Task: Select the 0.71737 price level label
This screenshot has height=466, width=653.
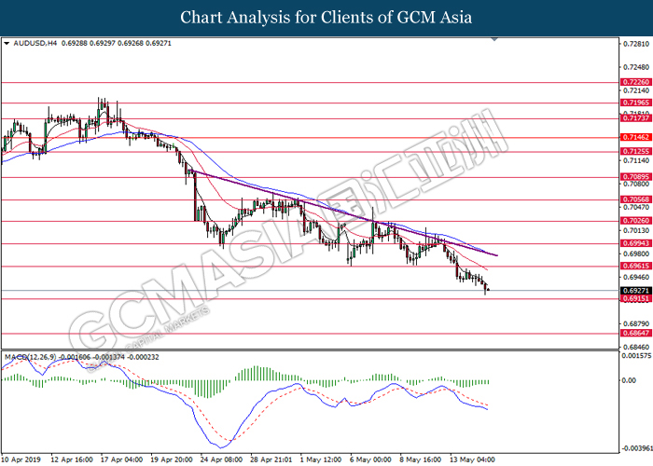Action: coord(636,118)
